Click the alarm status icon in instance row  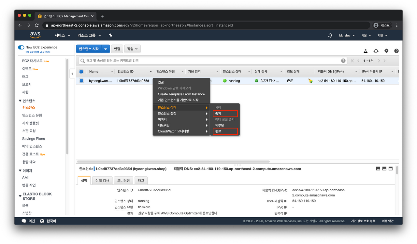click(310, 81)
